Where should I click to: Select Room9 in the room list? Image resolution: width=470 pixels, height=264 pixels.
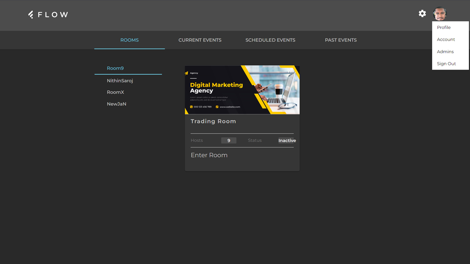[115, 68]
